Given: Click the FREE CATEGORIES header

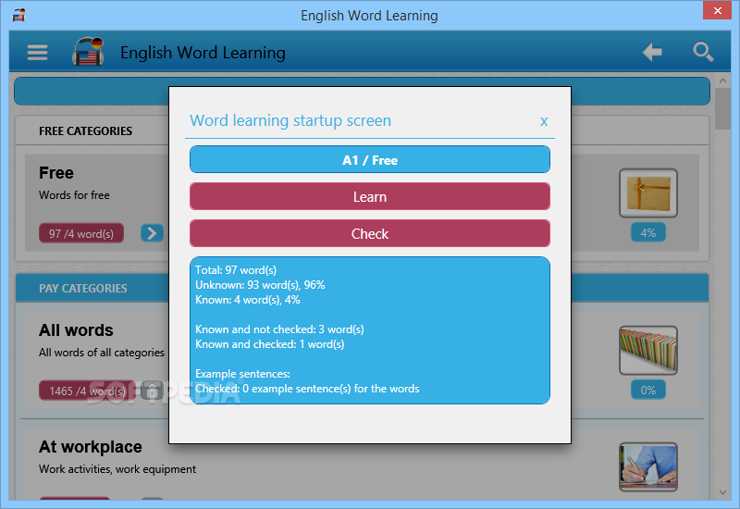Looking at the screenshot, I should (x=85, y=130).
